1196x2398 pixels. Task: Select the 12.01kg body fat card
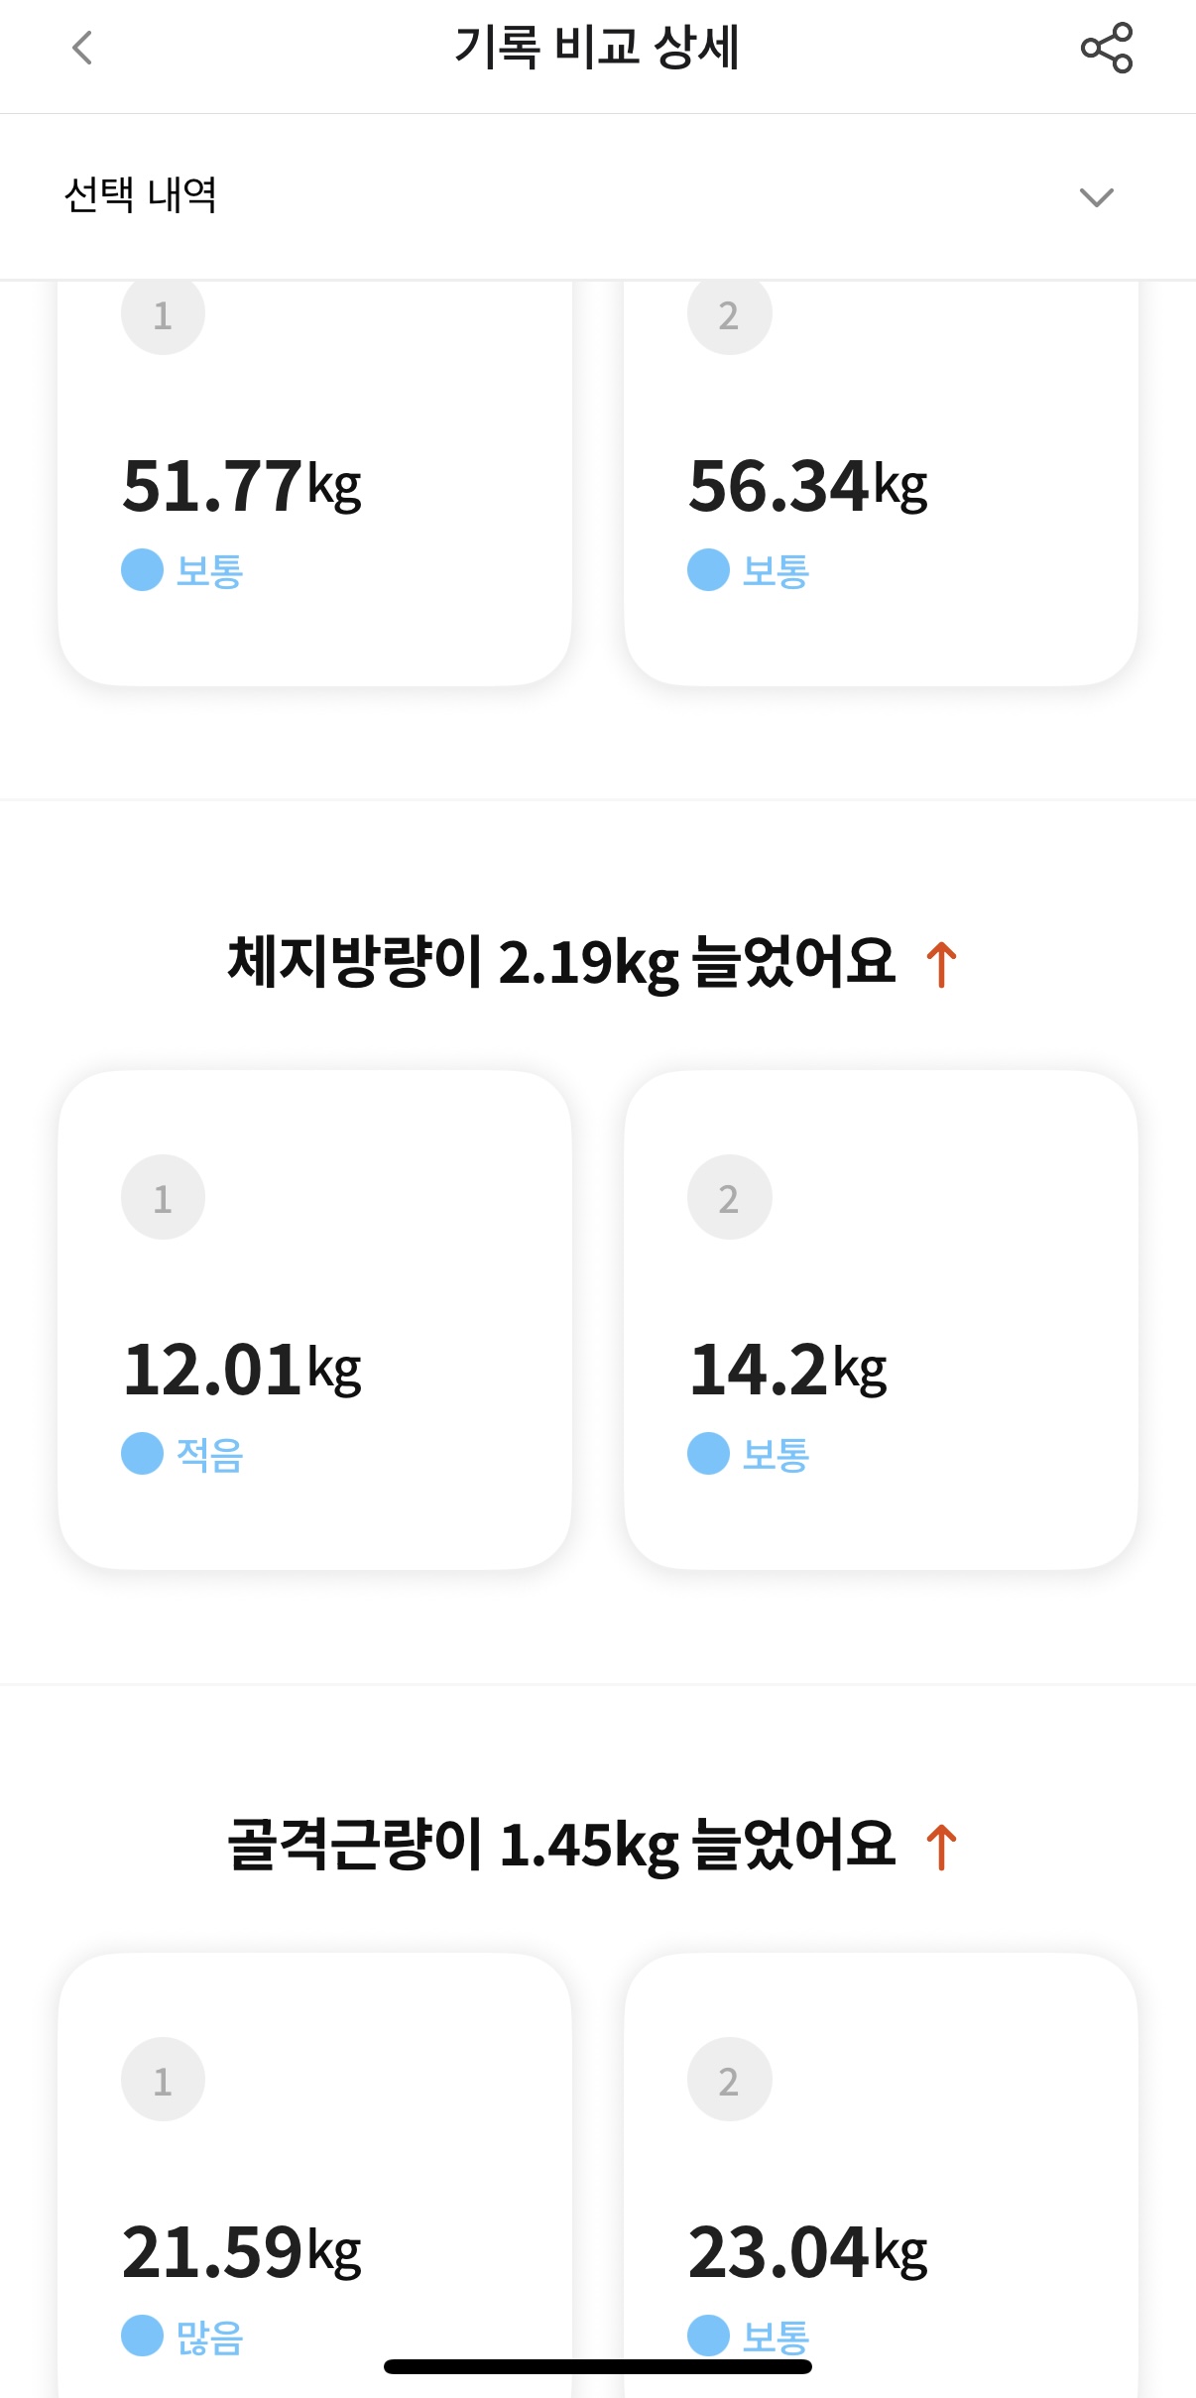[x=314, y=1320]
